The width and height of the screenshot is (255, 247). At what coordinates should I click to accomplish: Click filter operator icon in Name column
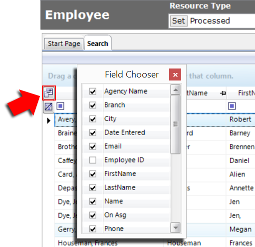[x=60, y=106]
